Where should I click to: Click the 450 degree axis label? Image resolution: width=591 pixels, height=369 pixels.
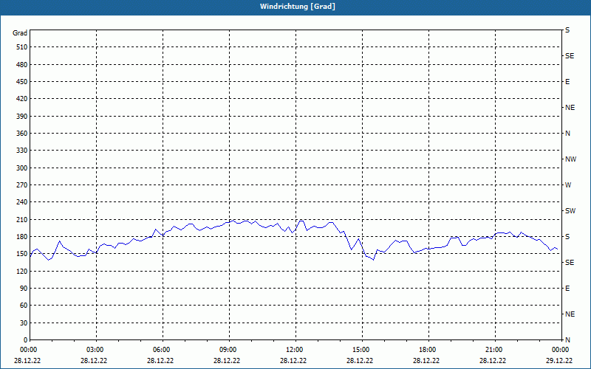coord(22,82)
